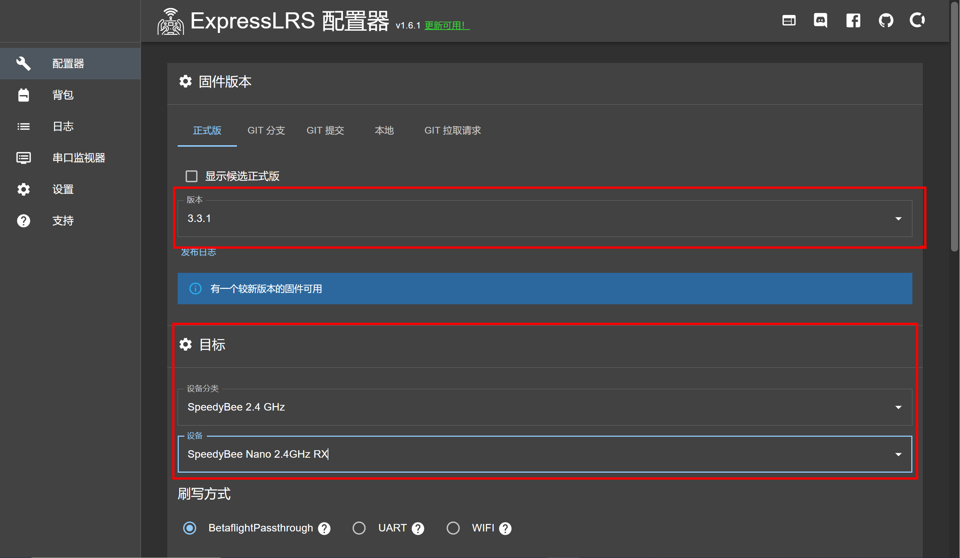The image size is (960, 558).
Task: Click the 有一个较新版本的固件可用 notice
Action: 545,289
